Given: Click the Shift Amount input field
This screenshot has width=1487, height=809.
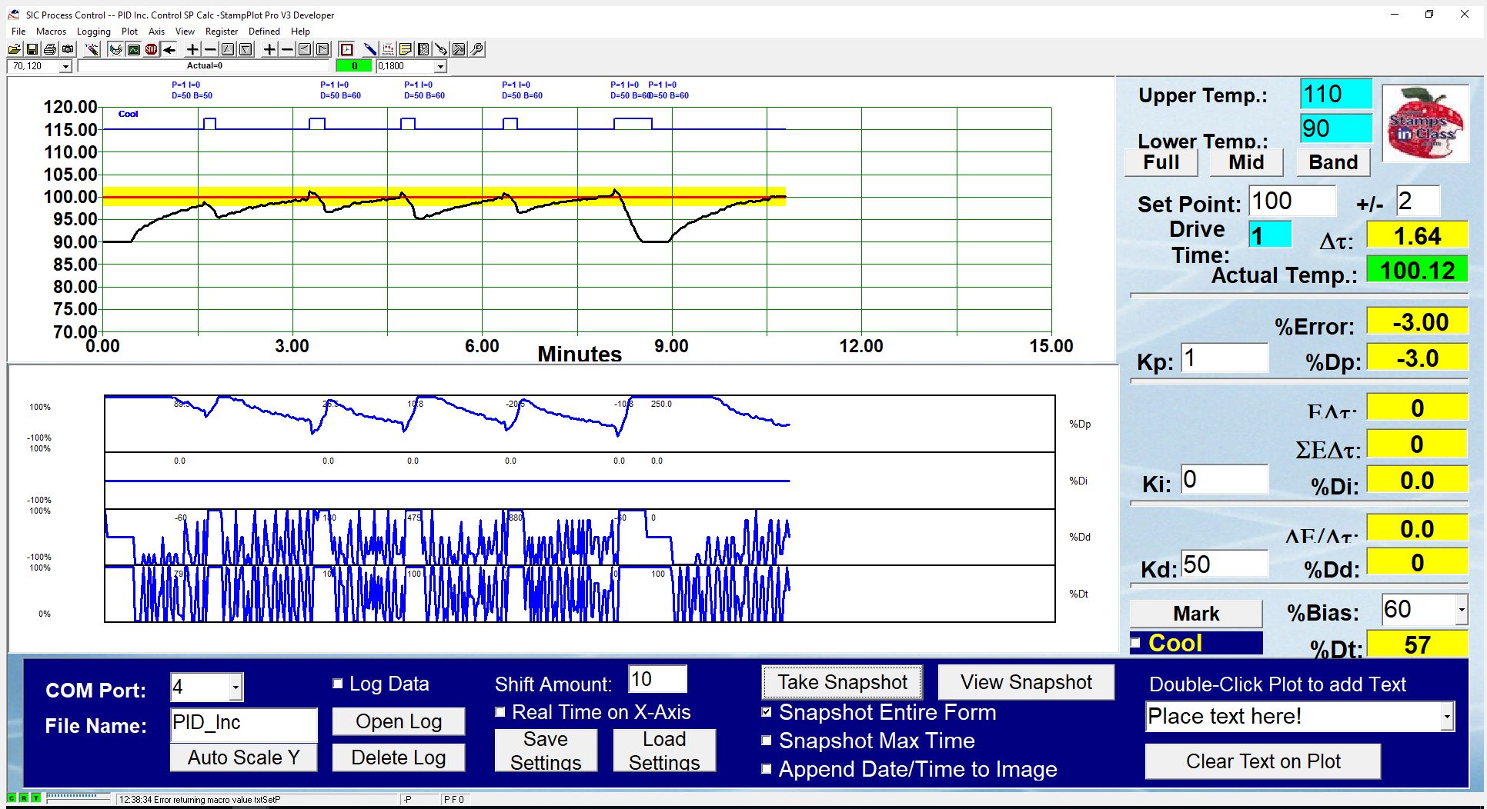Looking at the screenshot, I should [657, 679].
